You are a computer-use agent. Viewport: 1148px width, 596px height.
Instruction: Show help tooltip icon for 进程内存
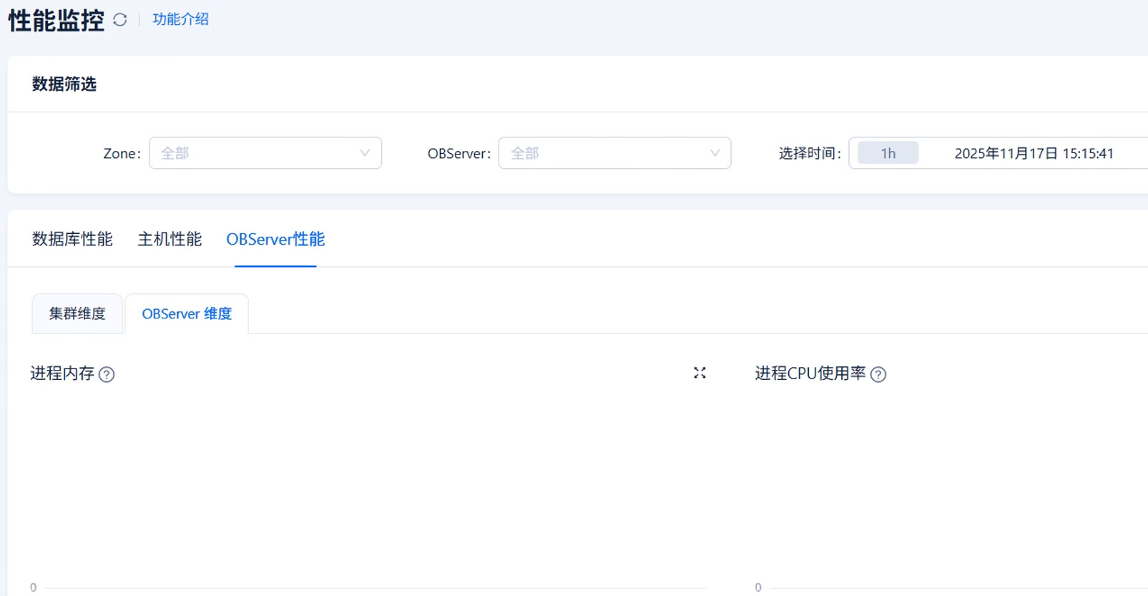click(107, 374)
